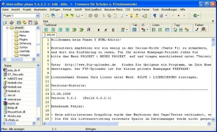Click the reload file folder icon

(72, 16)
